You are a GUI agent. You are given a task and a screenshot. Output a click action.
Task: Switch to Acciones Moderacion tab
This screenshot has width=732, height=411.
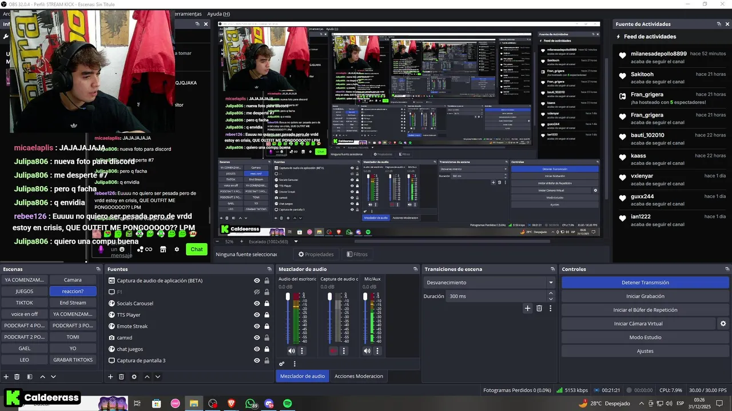pos(359,376)
